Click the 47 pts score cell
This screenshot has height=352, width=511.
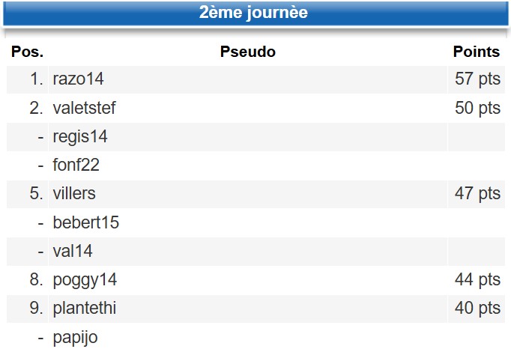[x=477, y=193]
